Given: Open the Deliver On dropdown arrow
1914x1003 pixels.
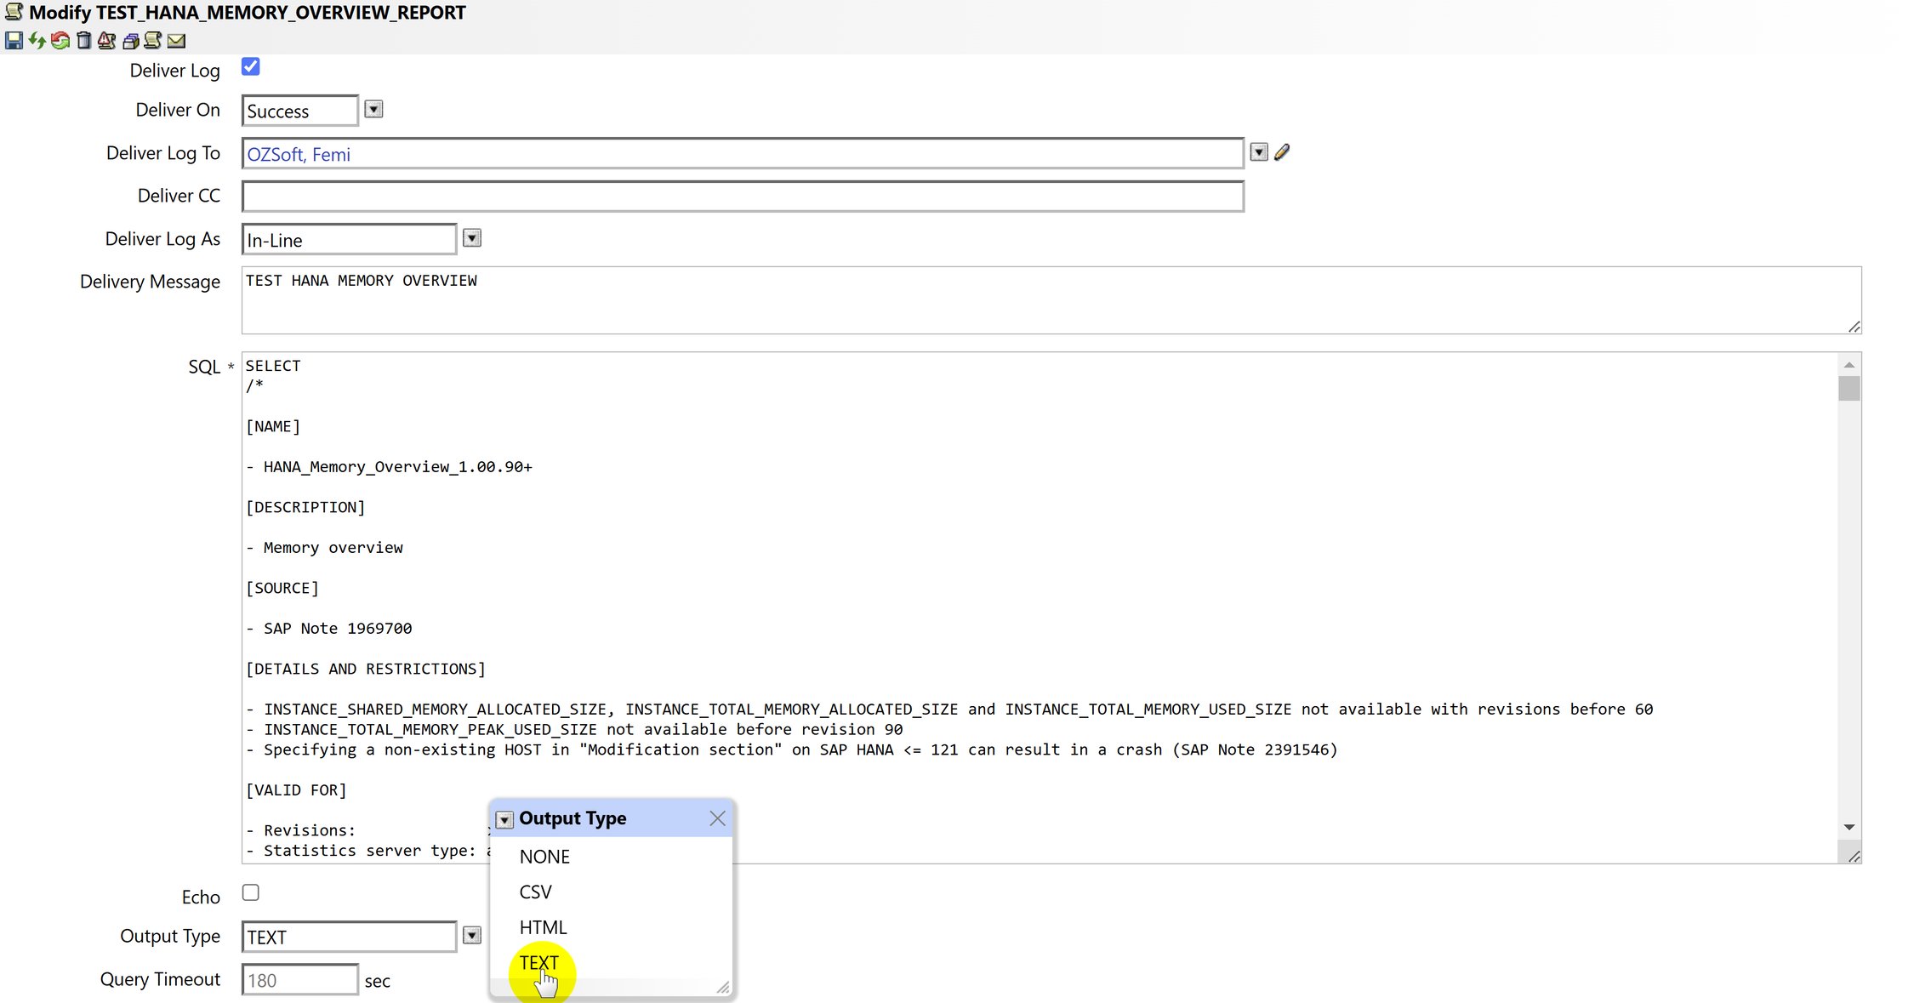Looking at the screenshot, I should [x=373, y=109].
